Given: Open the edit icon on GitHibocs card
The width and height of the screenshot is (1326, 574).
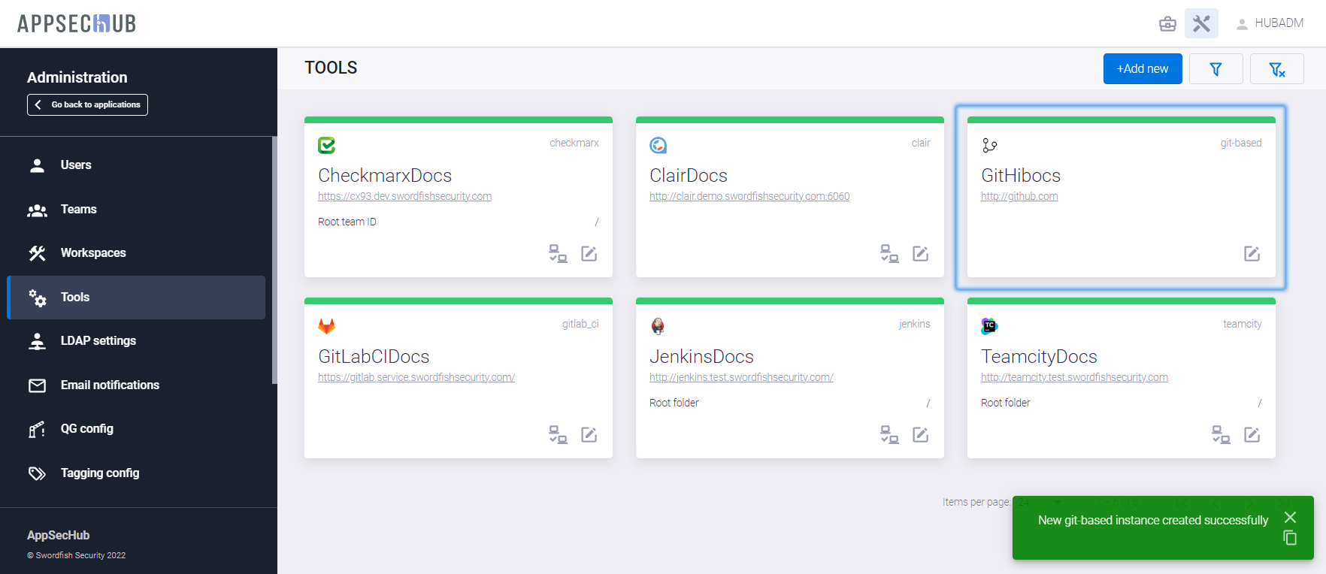Looking at the screenshot, I should coord(1252,254).
